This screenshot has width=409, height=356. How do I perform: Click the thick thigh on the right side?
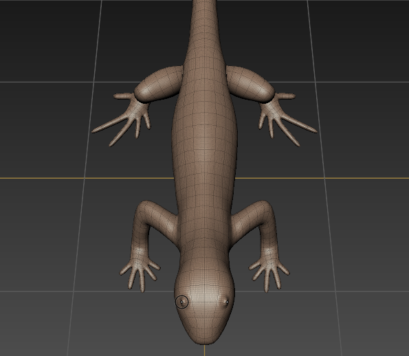tap(250, 84)
